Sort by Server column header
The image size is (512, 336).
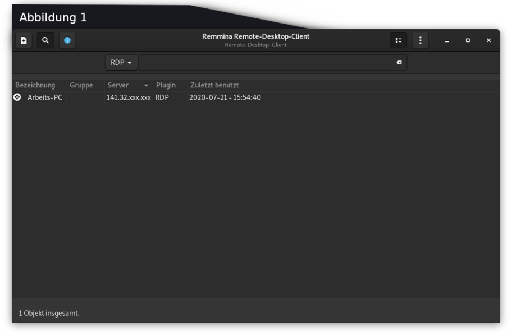129,85
